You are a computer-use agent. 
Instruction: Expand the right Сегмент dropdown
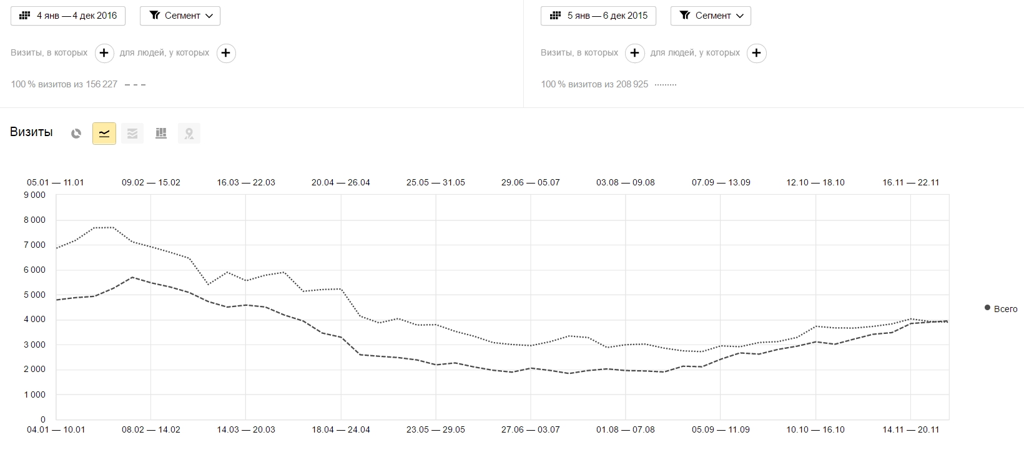tap(711, 16)
